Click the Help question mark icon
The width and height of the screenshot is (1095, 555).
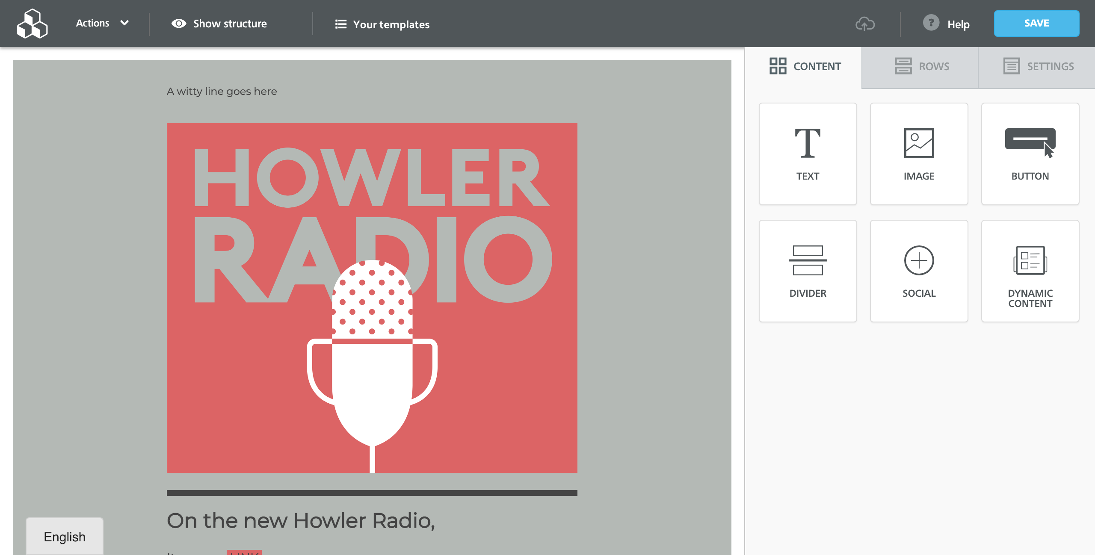931,23
